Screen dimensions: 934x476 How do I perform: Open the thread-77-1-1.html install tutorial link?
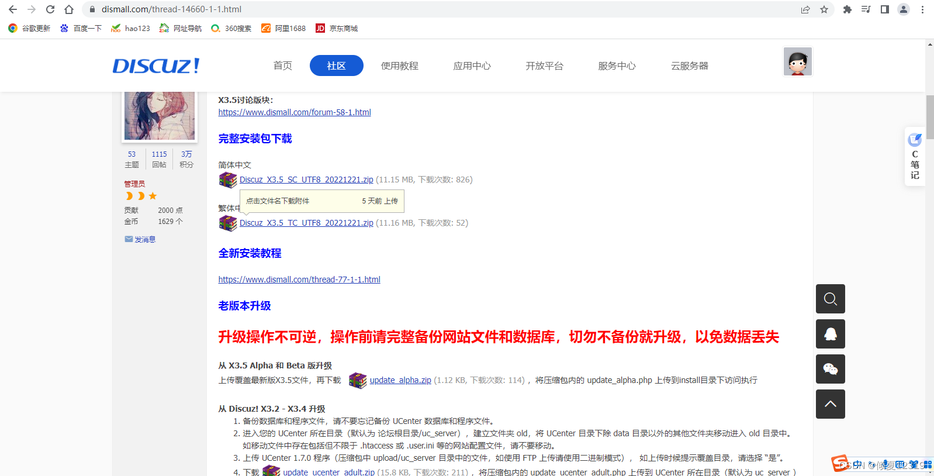[299, 280]
